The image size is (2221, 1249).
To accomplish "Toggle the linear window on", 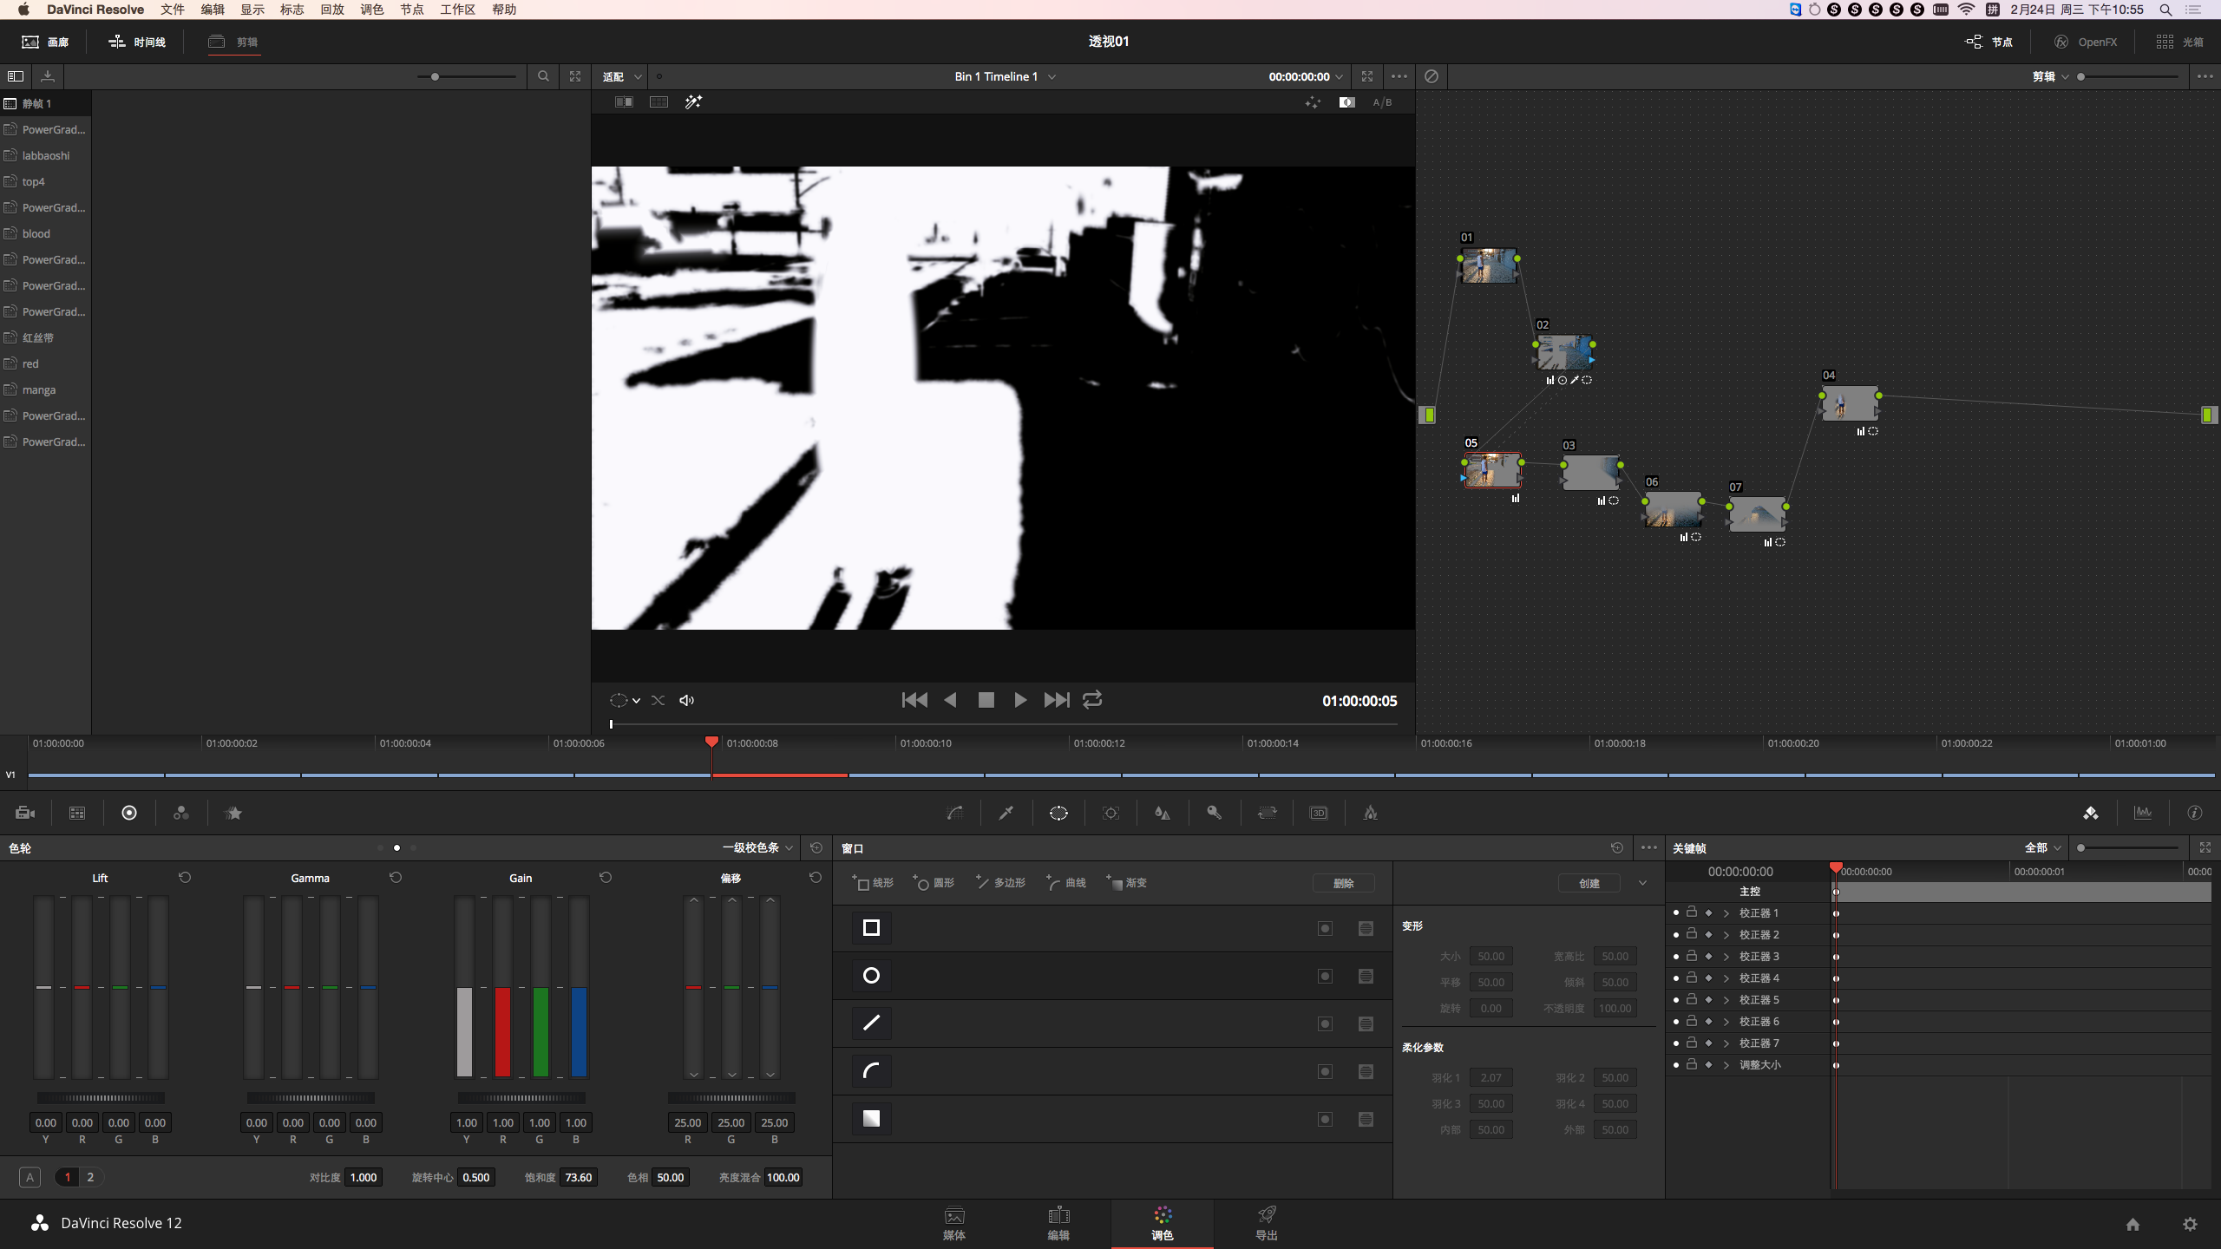I will point(871,928).
